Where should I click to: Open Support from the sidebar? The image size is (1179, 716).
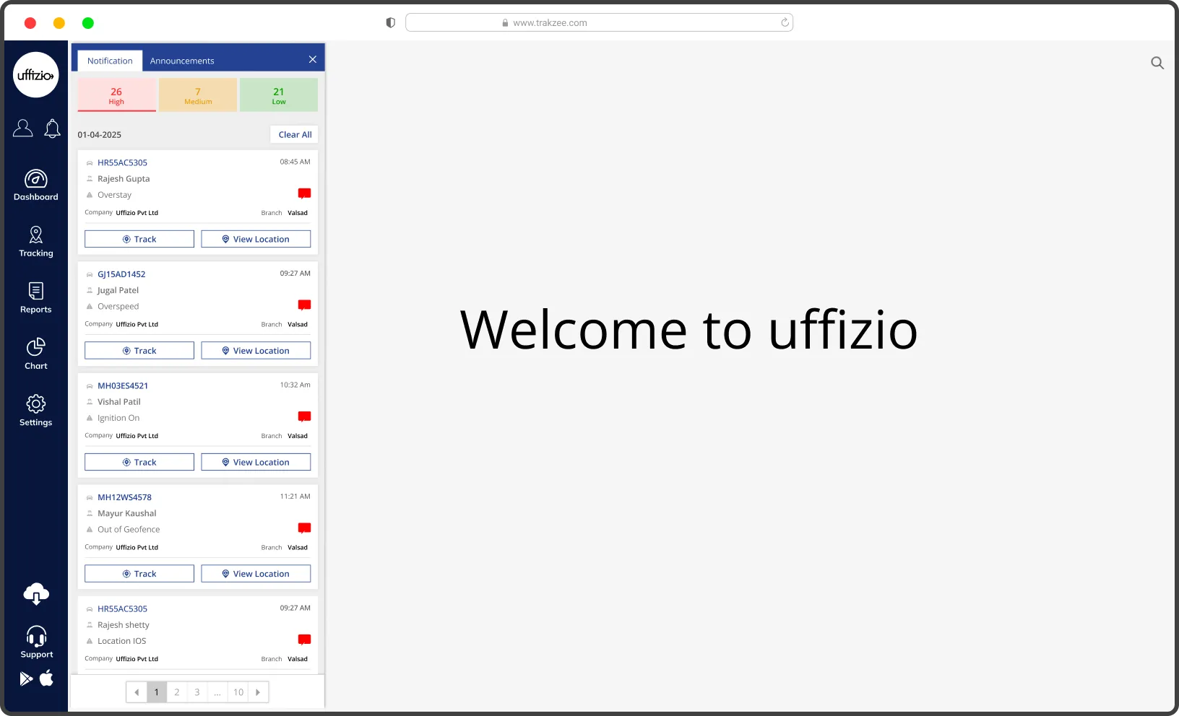click(x=36, y=642)
